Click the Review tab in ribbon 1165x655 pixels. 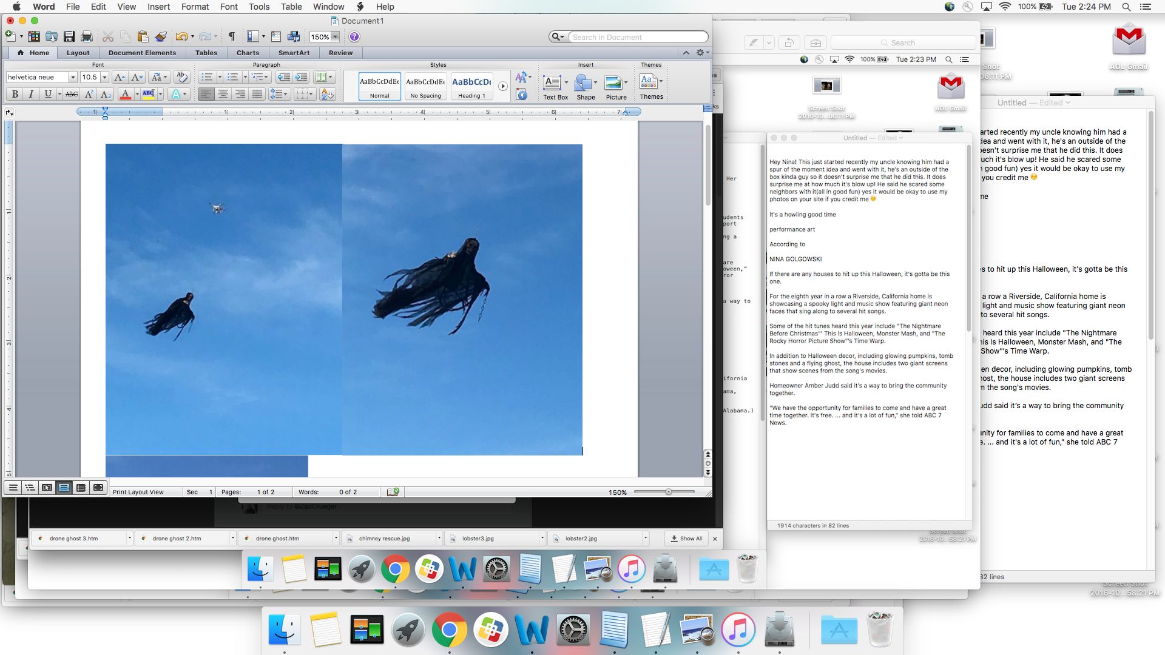339,53
